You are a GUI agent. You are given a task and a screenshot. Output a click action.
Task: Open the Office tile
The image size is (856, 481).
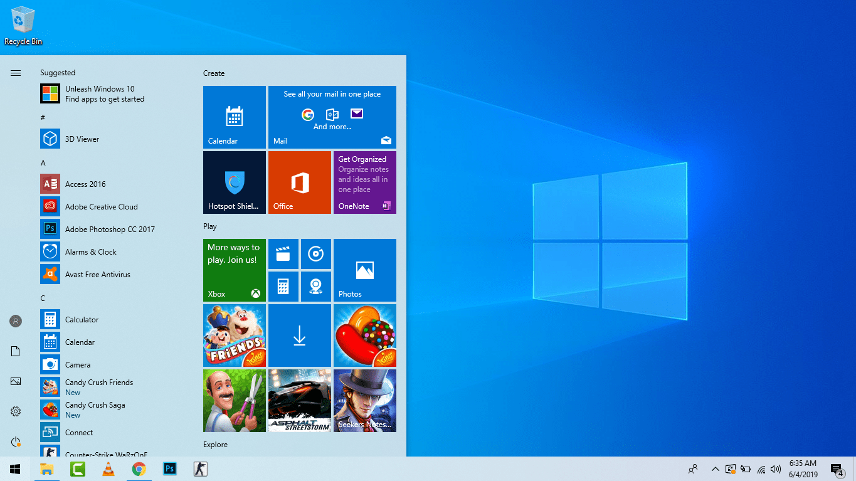point(300,182)
